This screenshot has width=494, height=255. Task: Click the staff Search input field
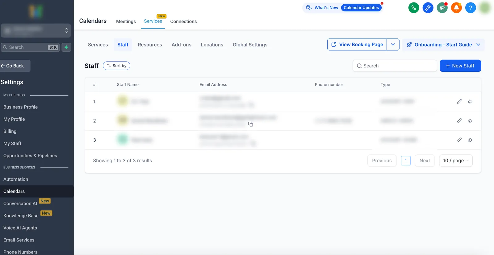(x=395, y=66)
